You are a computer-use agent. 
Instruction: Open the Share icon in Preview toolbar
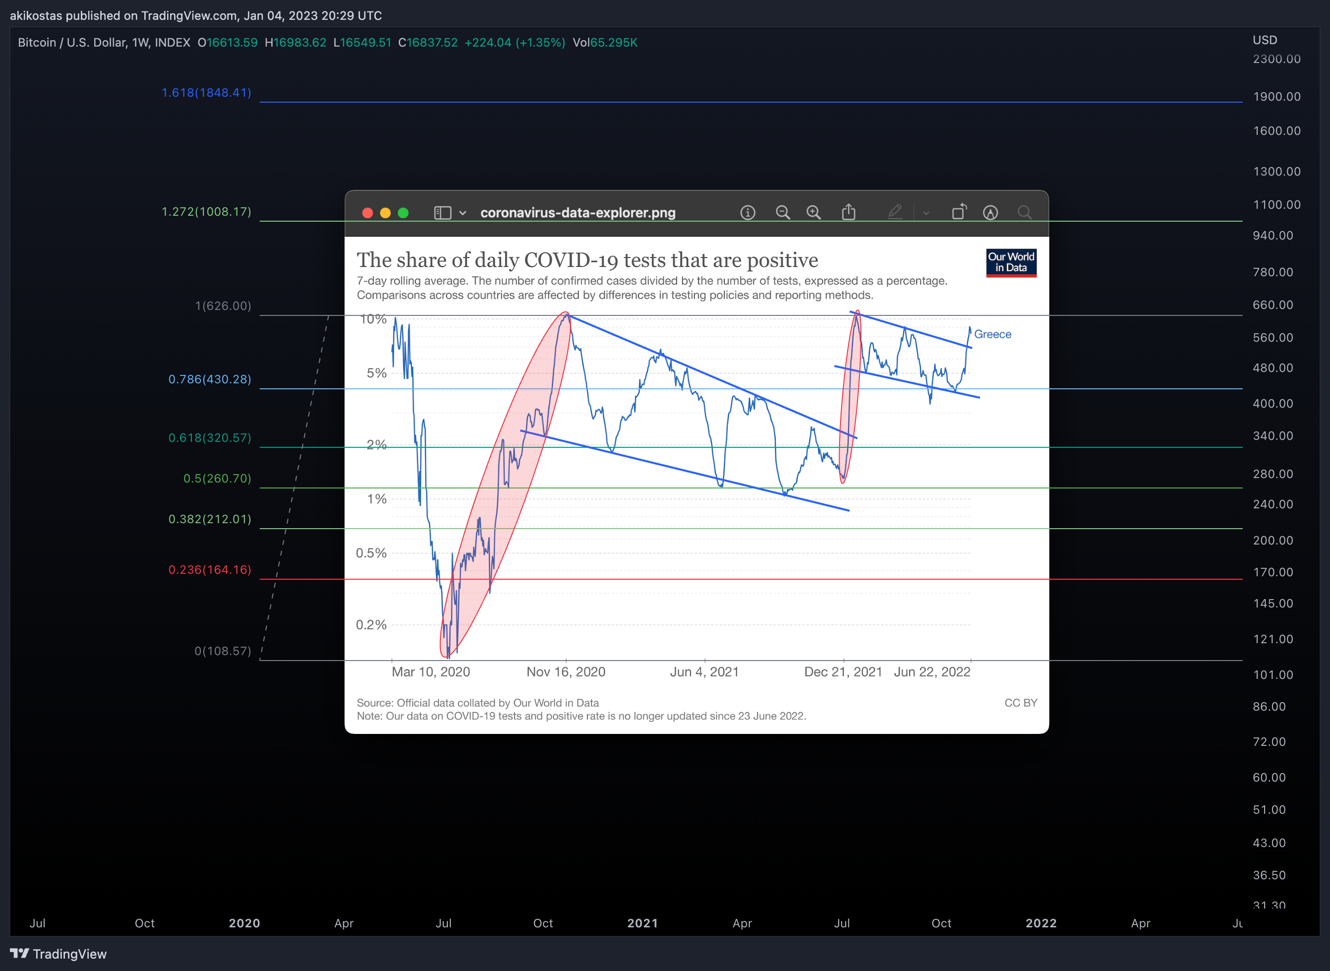[848, 212]
